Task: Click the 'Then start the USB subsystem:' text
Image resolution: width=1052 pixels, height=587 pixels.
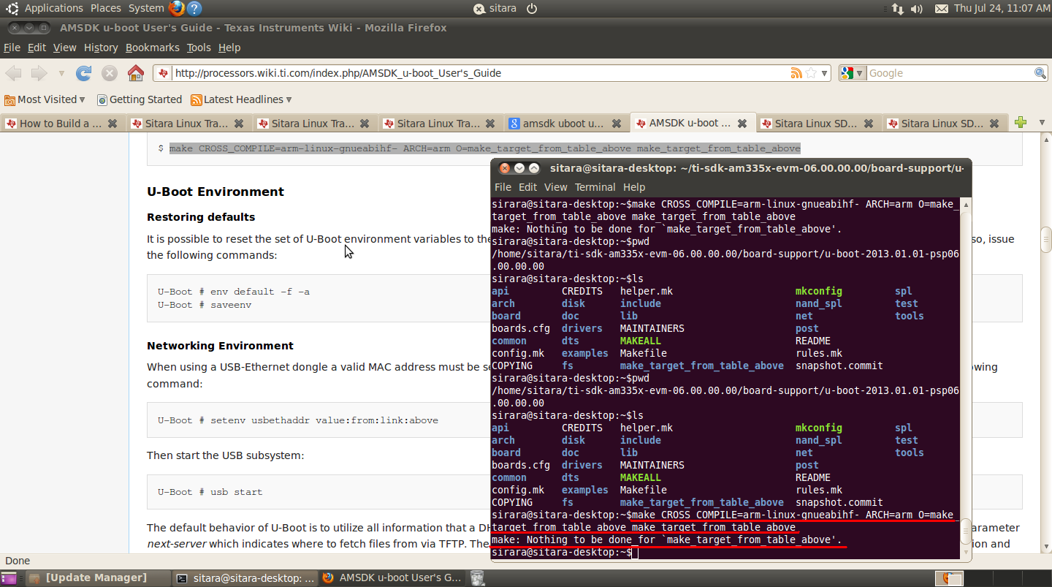Action: 225,455
